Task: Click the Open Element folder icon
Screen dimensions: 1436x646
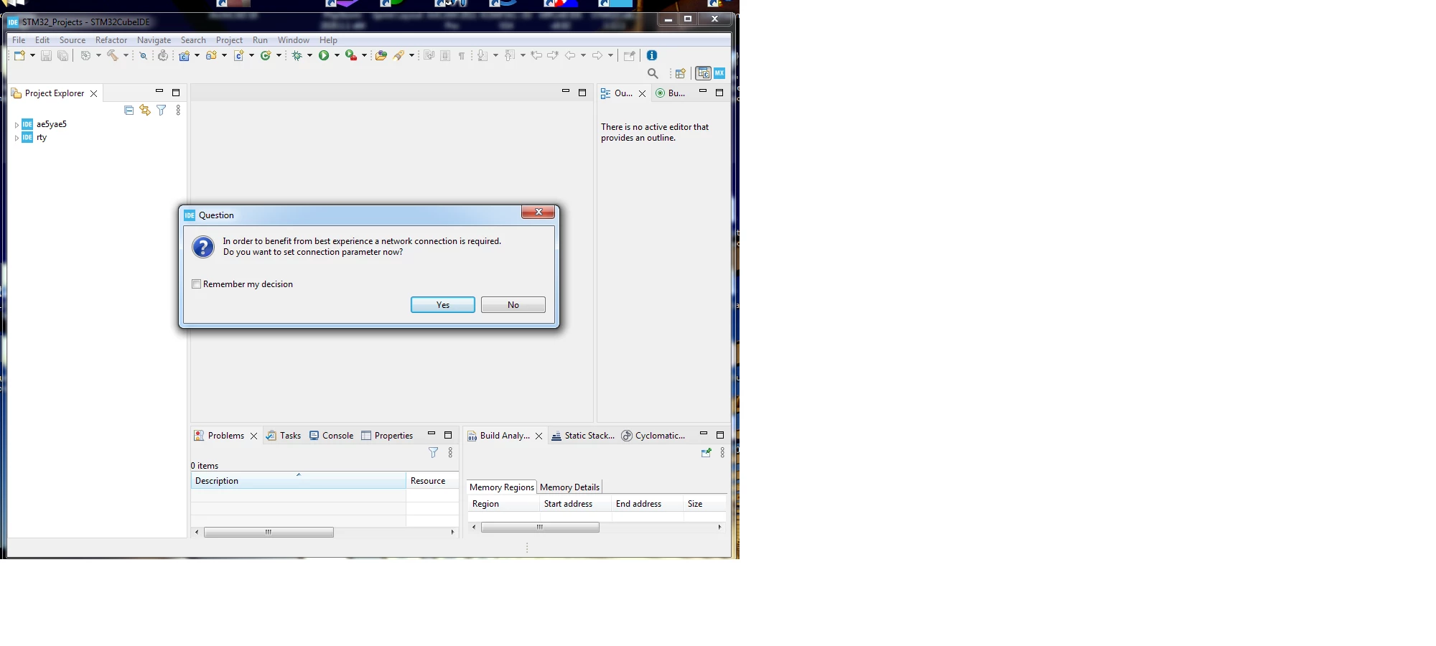Action: [381, 55]
